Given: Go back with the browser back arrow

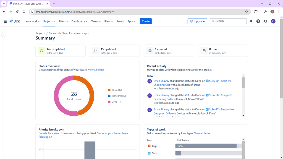Looking at the screenshot, I should click(x=4, y=12).
